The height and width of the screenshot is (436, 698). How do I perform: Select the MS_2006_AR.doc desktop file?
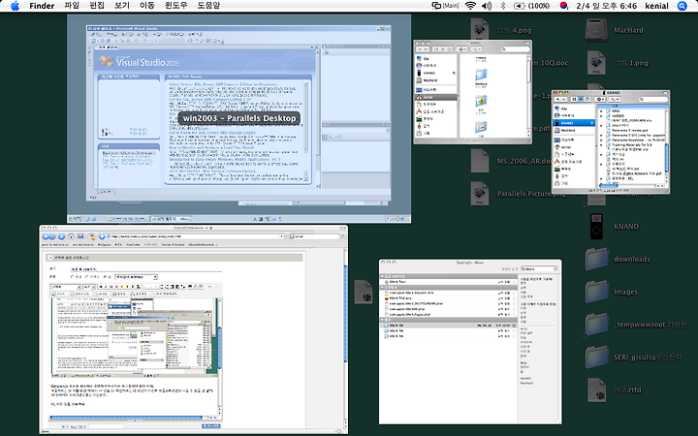pos(480,161)
